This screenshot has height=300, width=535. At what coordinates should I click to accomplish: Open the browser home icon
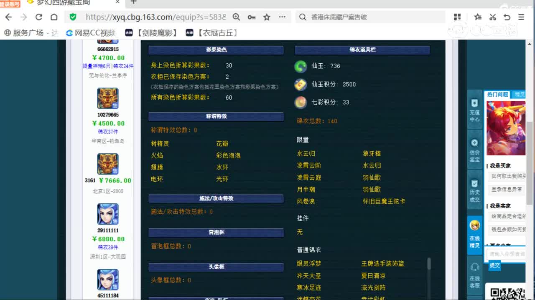(55, 17)
